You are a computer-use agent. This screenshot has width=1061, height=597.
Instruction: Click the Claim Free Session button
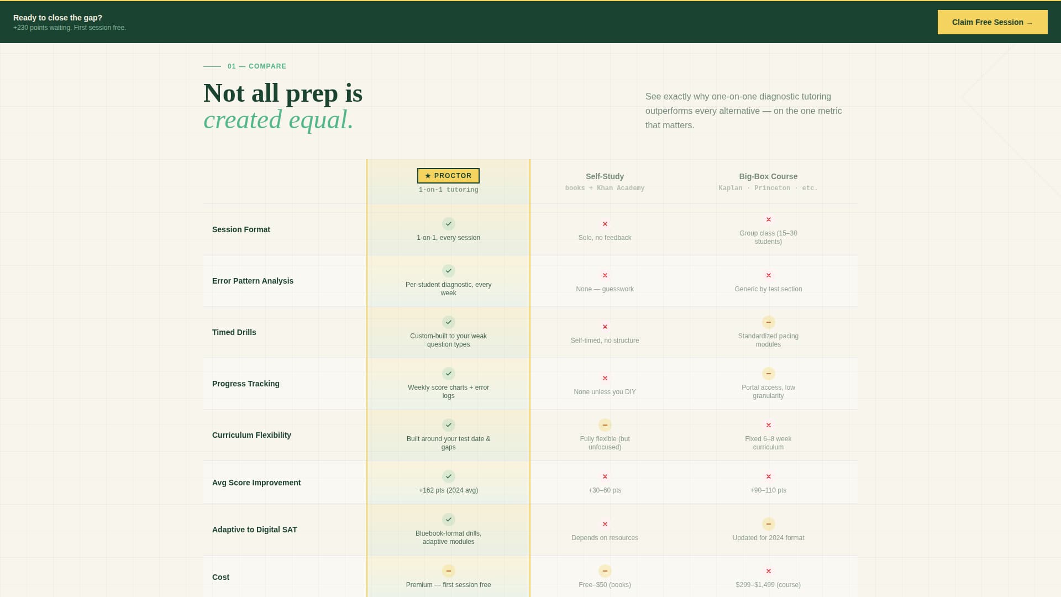point(992,22)
